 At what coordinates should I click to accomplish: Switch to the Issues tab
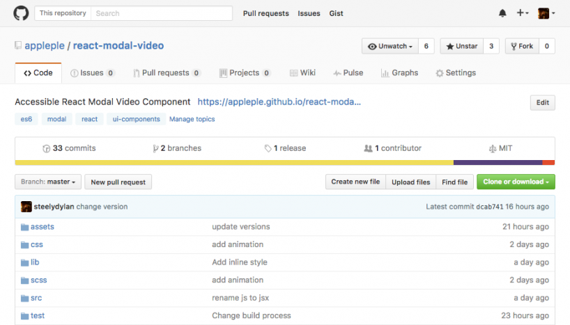(x=92, y=72)
